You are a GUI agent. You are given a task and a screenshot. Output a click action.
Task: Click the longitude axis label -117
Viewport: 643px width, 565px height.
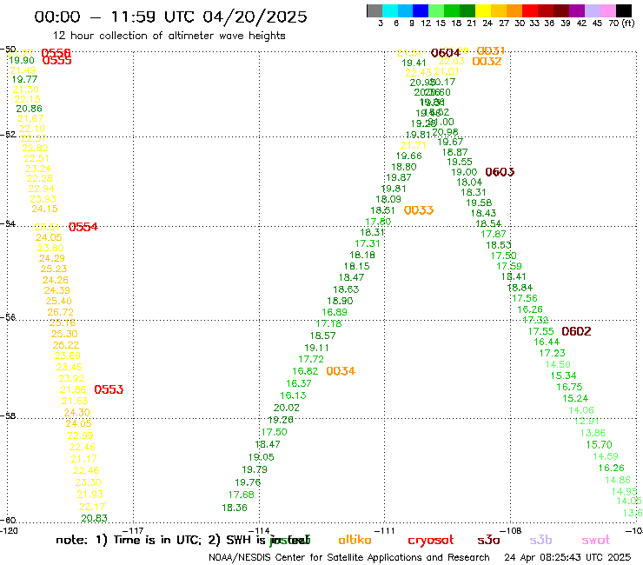pyautogui.click(x=133, y=531)
